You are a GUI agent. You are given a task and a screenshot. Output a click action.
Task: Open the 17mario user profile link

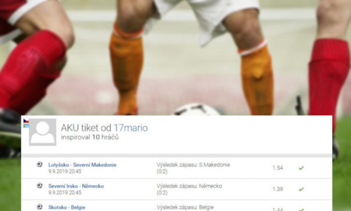click(x=131, y=128)
